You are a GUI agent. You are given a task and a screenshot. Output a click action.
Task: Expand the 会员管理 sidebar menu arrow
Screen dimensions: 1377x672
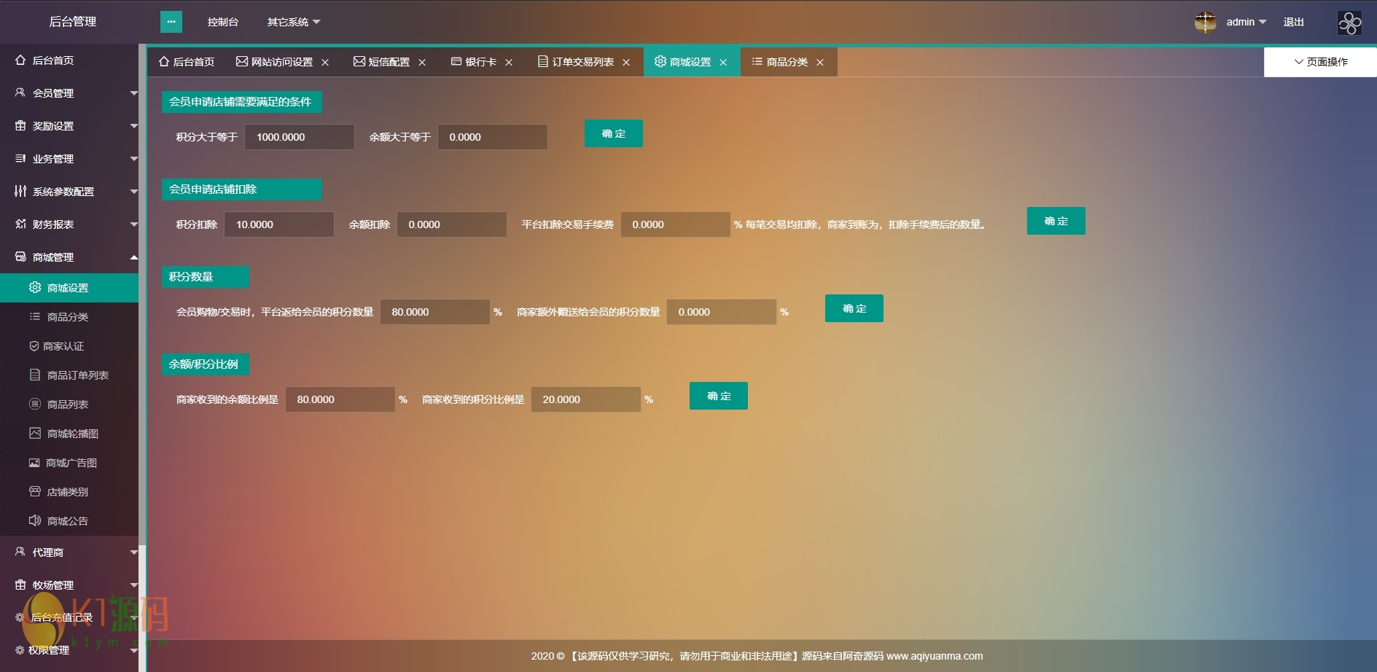(x=133, y=93)
